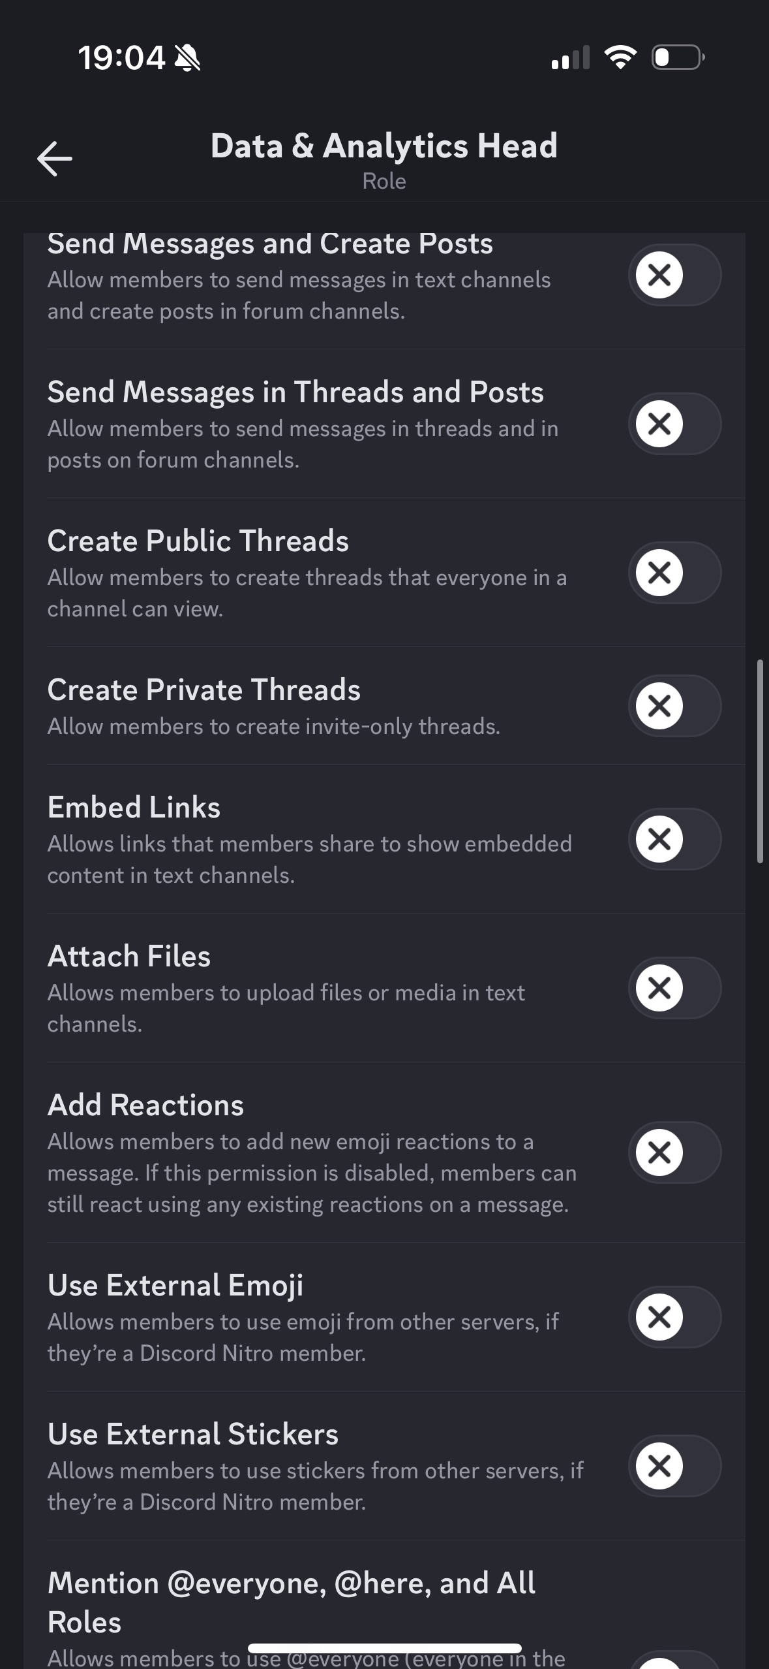The width and height of the screenshot is (769, 1669).
Task: Toggle Send Messages in Threads and Posts
Action: (674, 424)
